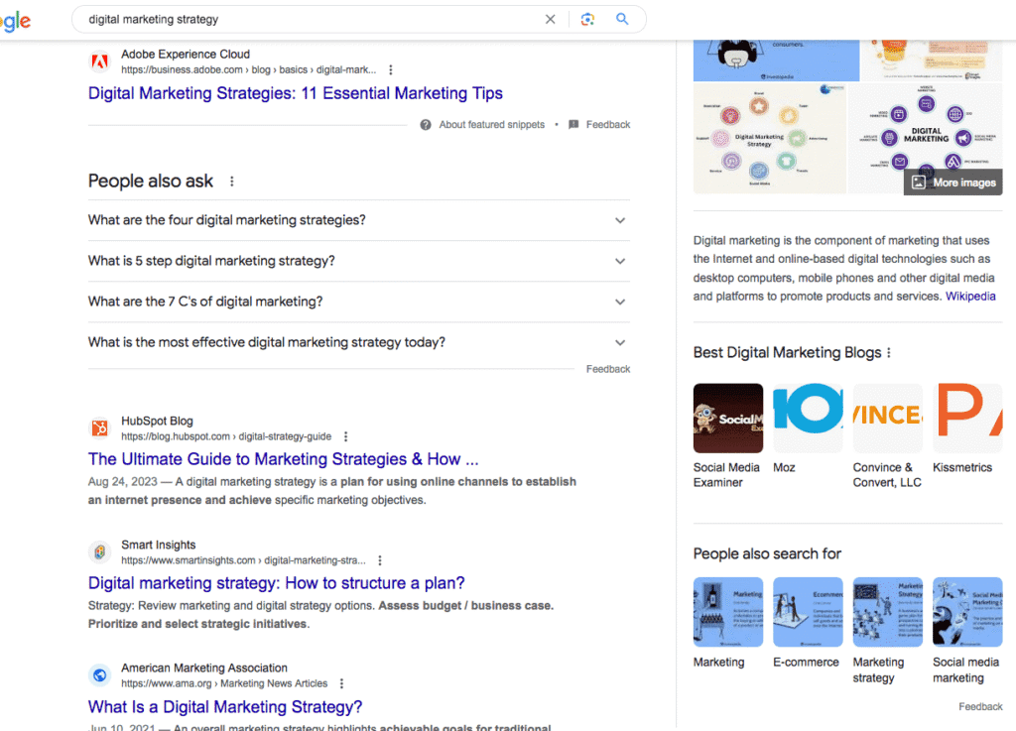
Task: Click the HubSpot Blog favicon
Action: [99, 427]
